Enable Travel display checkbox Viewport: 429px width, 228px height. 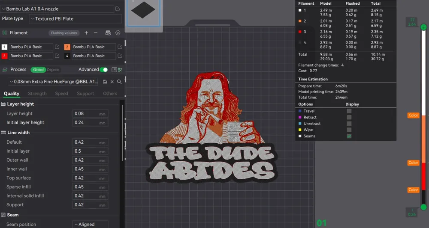coord(349,111)
